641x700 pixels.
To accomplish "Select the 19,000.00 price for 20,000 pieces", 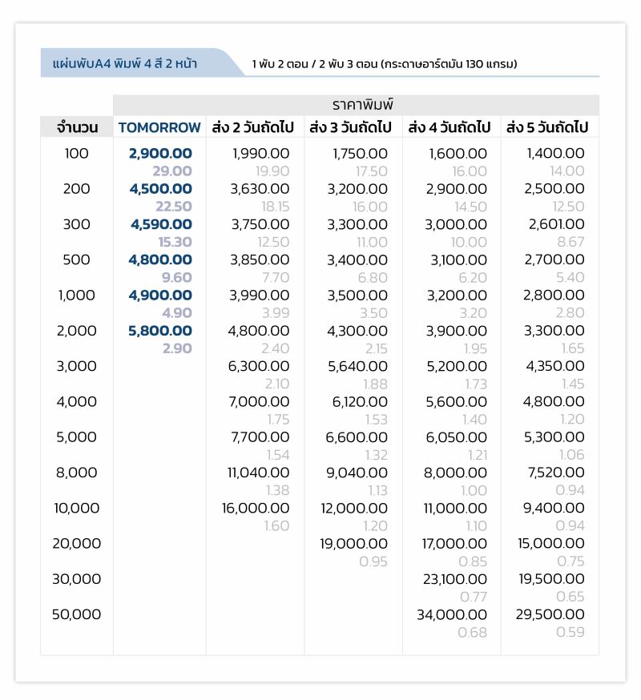I will click(354, 544).
